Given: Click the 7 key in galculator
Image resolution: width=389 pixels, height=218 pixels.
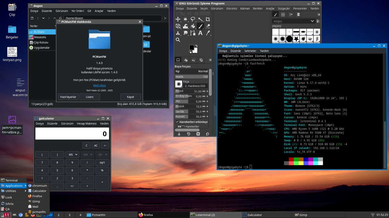Looking at the screenshot, I should click(x=42, y=162).
